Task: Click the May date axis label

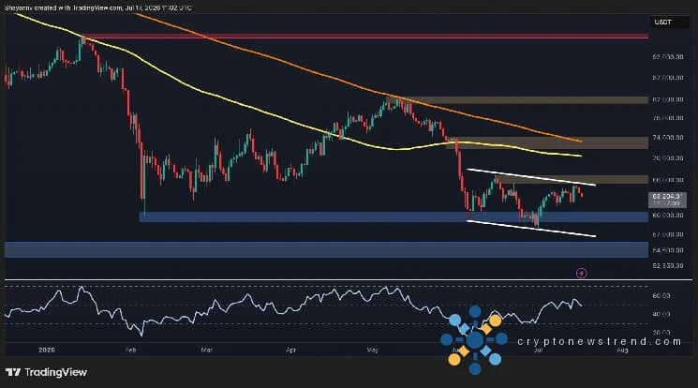Action: point(373,351)
